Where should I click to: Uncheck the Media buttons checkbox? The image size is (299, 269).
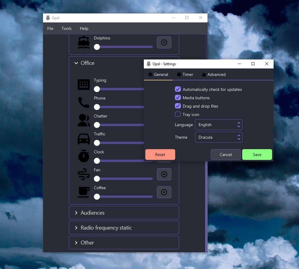coord(178,97)
